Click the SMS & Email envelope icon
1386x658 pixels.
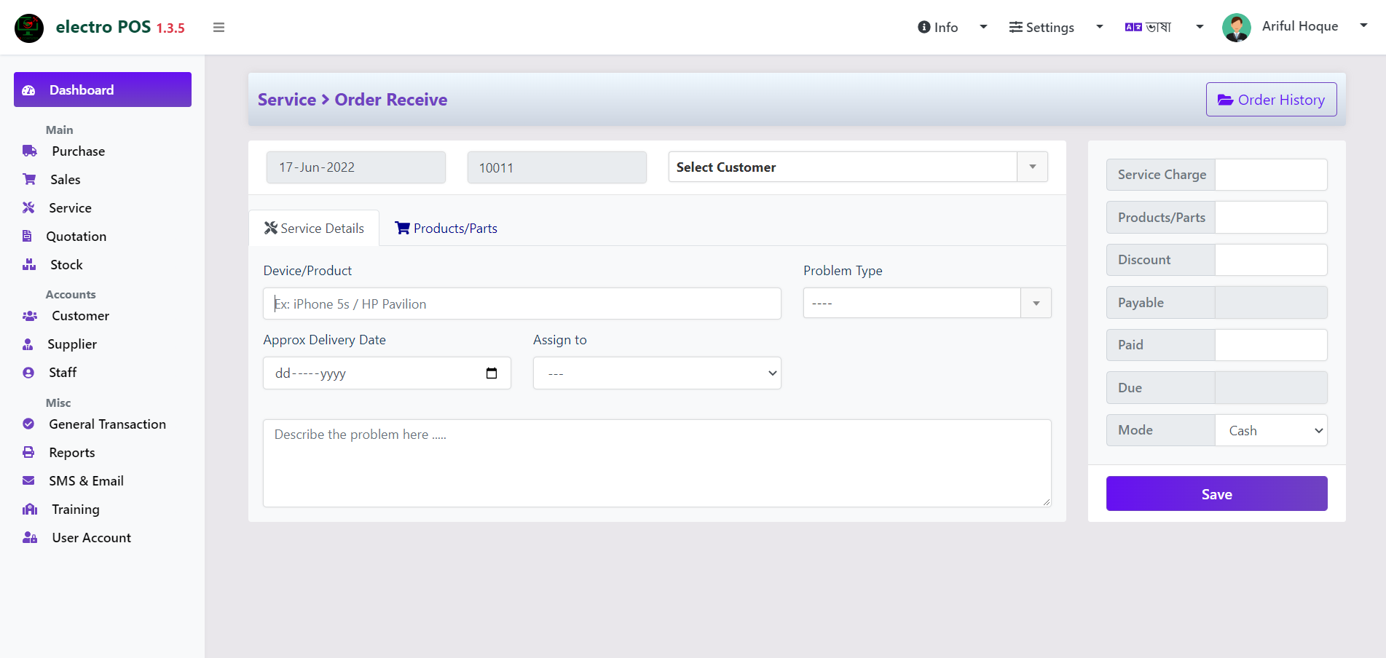(28, 480)
